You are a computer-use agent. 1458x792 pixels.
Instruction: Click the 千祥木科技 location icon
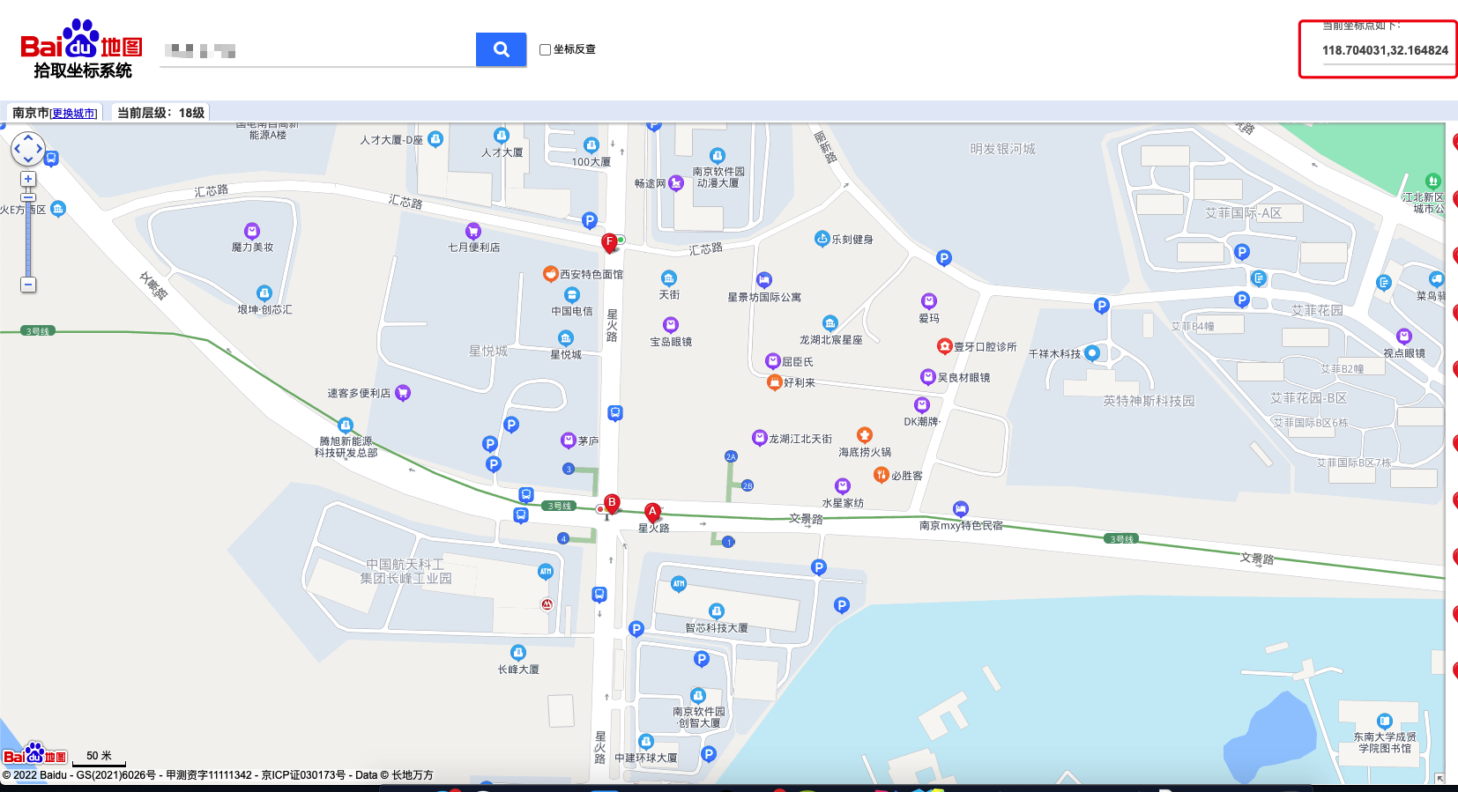(1092, 353)
